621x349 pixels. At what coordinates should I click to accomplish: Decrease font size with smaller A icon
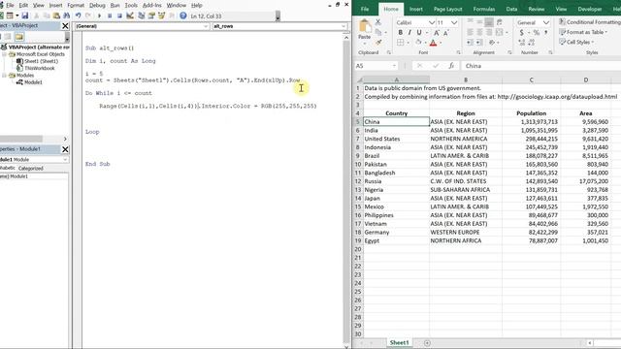click(x=445, y=32)
